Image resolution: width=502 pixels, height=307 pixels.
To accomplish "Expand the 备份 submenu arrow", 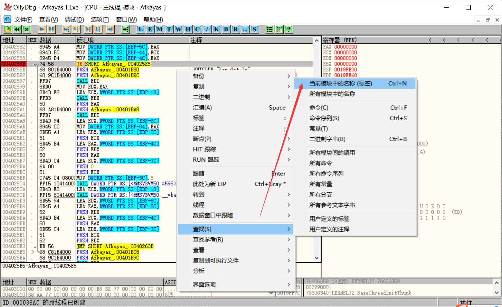I will 289,76.
